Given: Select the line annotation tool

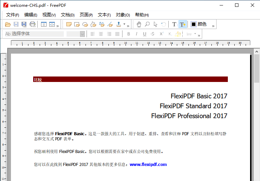Looking at the screenshot, I should (110, 24).
